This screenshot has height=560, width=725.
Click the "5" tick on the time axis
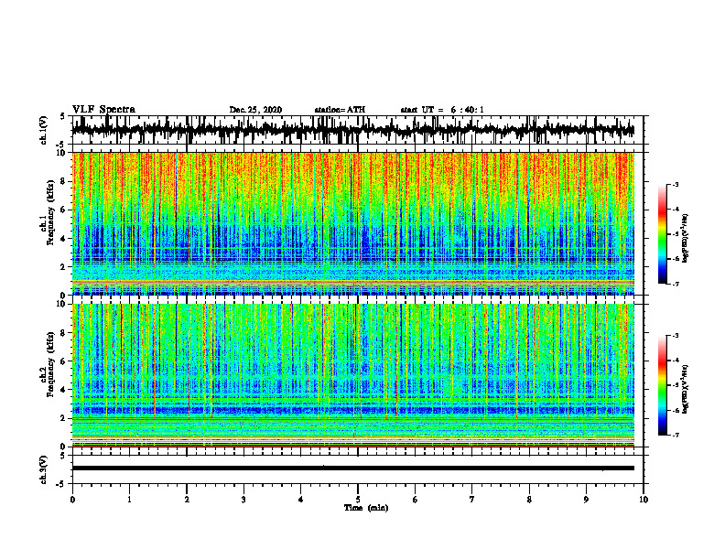358,500
